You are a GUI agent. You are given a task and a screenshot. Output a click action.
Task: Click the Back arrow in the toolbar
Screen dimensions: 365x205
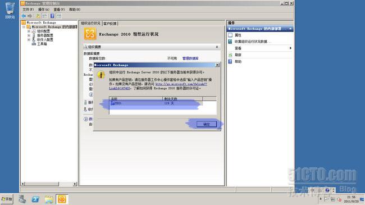(x=24, y=16)
